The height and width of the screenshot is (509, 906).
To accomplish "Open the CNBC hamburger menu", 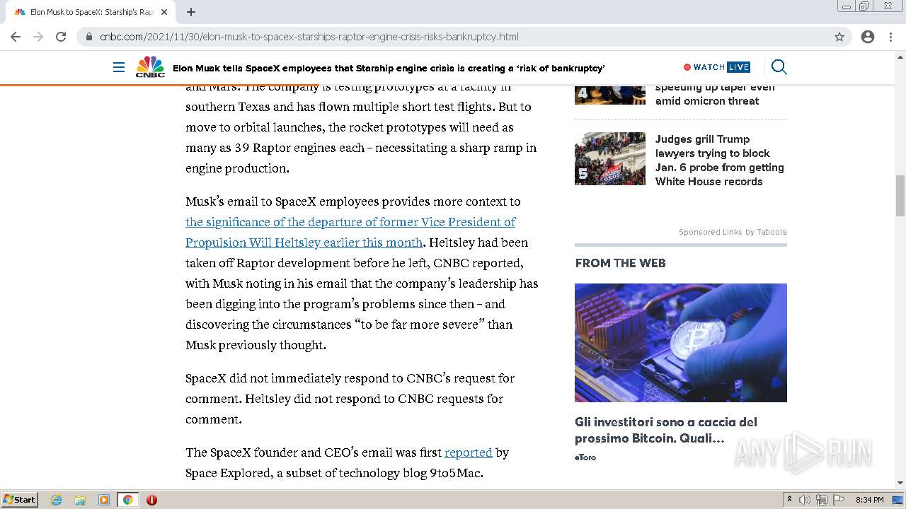I will click(119, 68).
